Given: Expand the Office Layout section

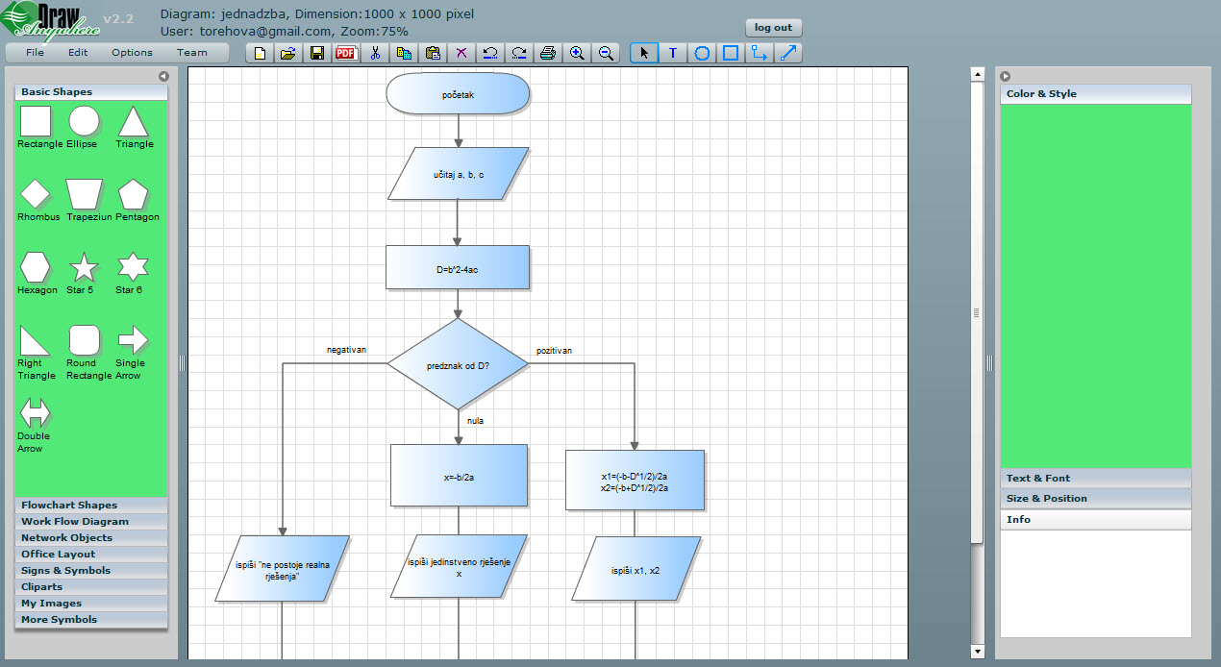Looking at the screenshot, I should coord(91,554).
